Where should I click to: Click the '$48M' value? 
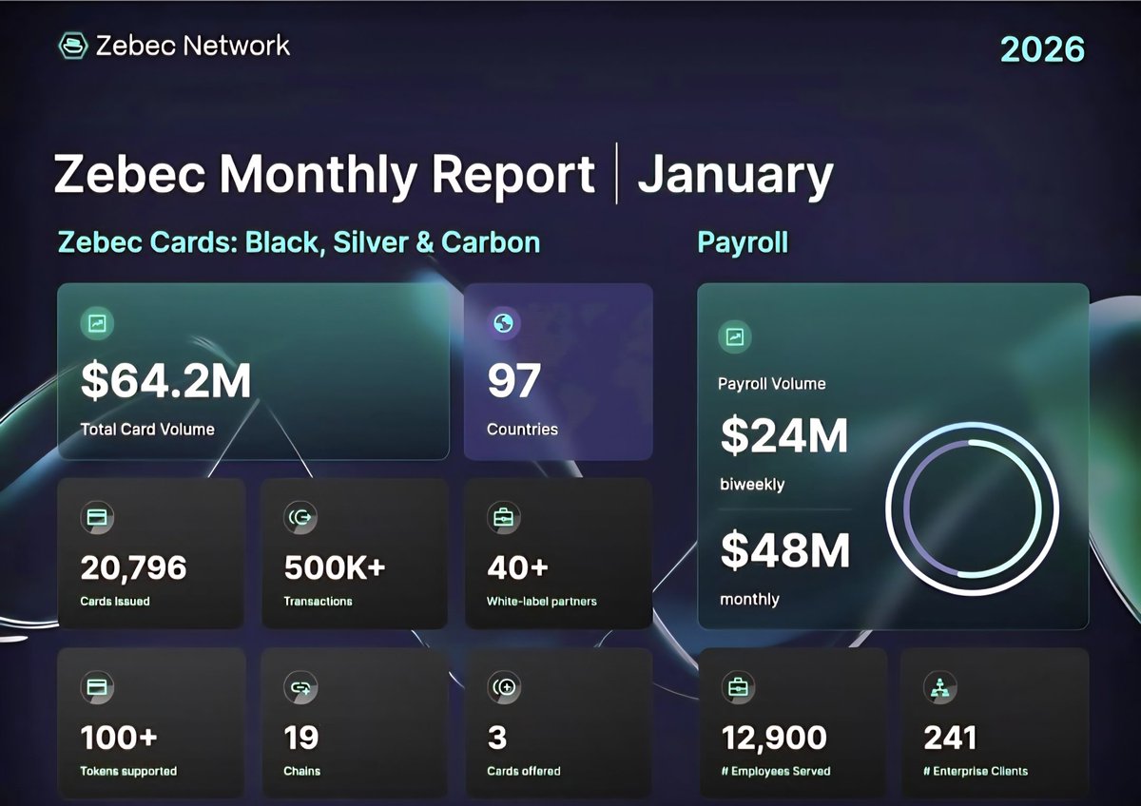click(784, 551)
